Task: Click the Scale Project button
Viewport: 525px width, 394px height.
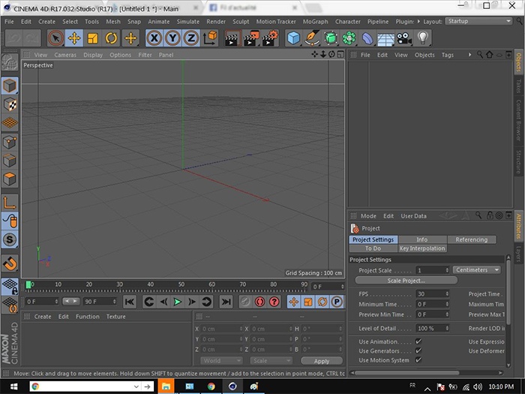Action: 406,281
